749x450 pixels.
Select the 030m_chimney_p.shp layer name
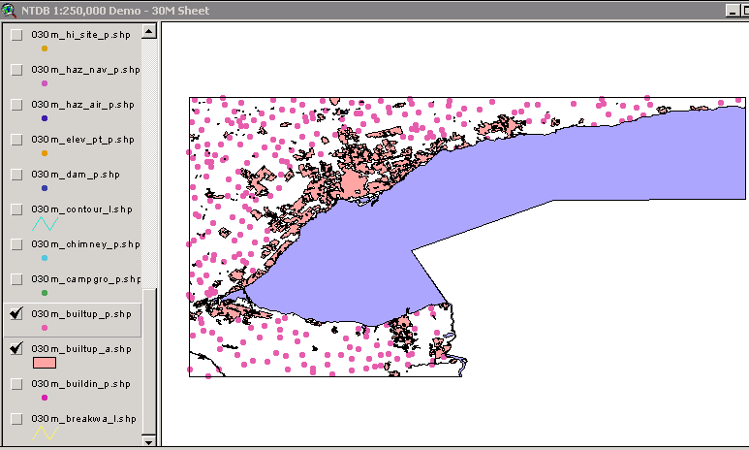point(85,244)
